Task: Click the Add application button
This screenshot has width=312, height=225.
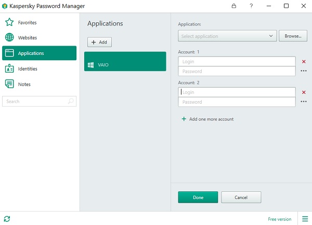Action: pos(99,42)
